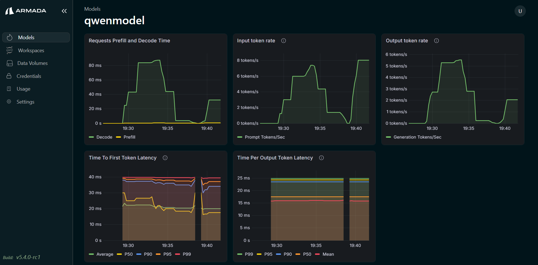Screen dimensions: 538x265
Task: Show info for Output token rate
Action: click(x=437, y=41)
